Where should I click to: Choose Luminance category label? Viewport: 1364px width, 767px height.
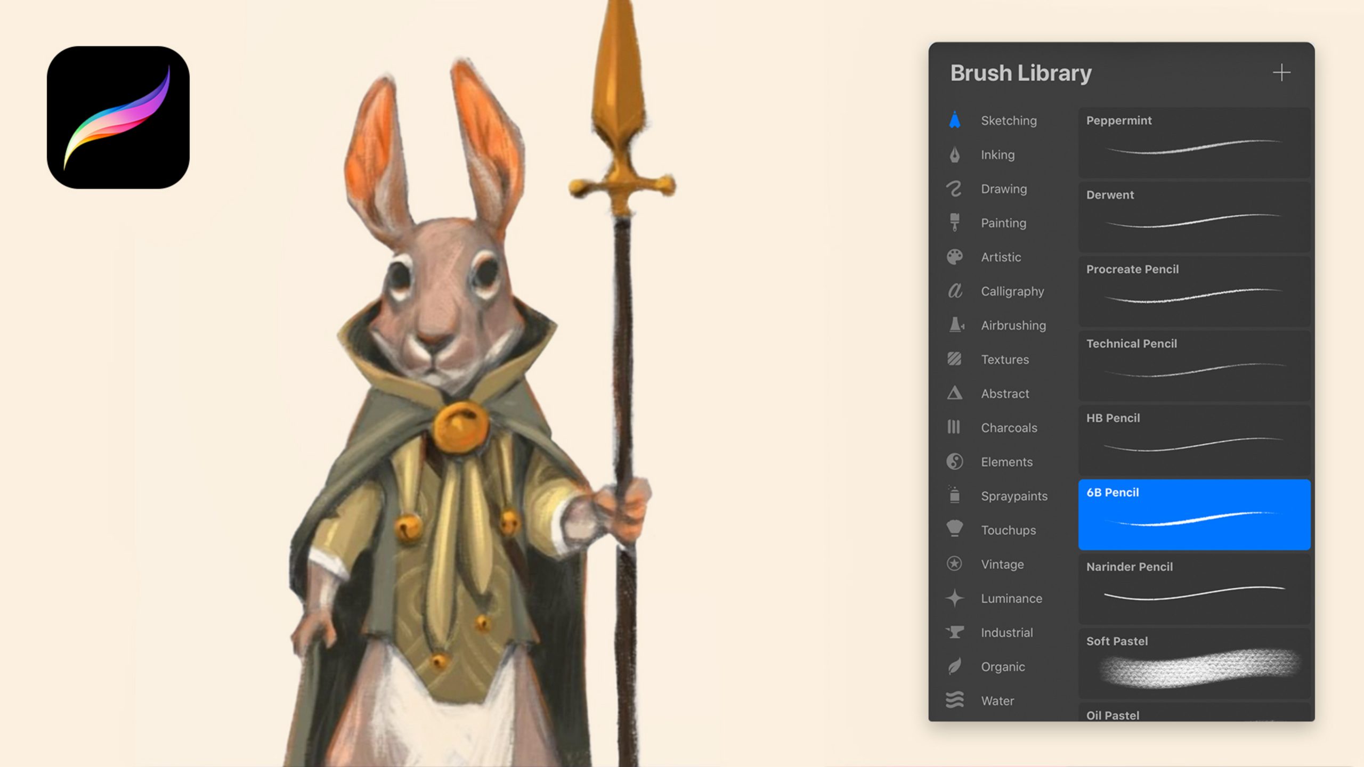point(1011,598)
